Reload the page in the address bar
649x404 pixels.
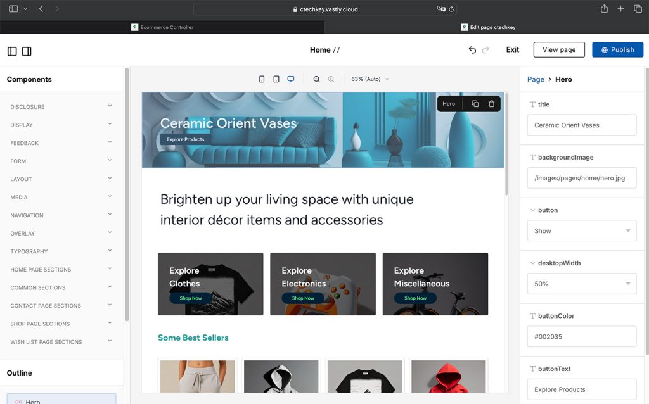[451, 9]
